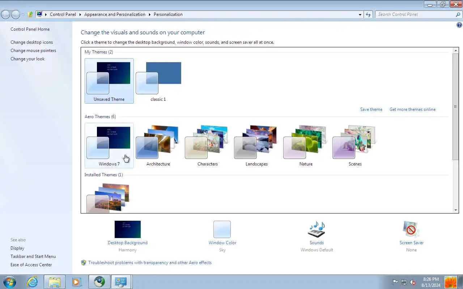This screenshot has height=289, width=463.
Task: Open Change mouse pointers link
Action: click(x=33, y=51)
